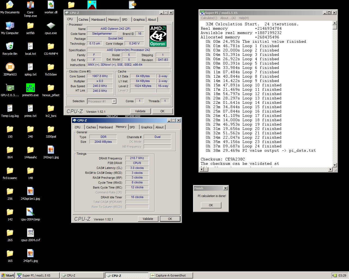Click Validate in top CPU-Z window
This screenshot has width=349, height=279.
pyautogui.click(x=140, y=111)
